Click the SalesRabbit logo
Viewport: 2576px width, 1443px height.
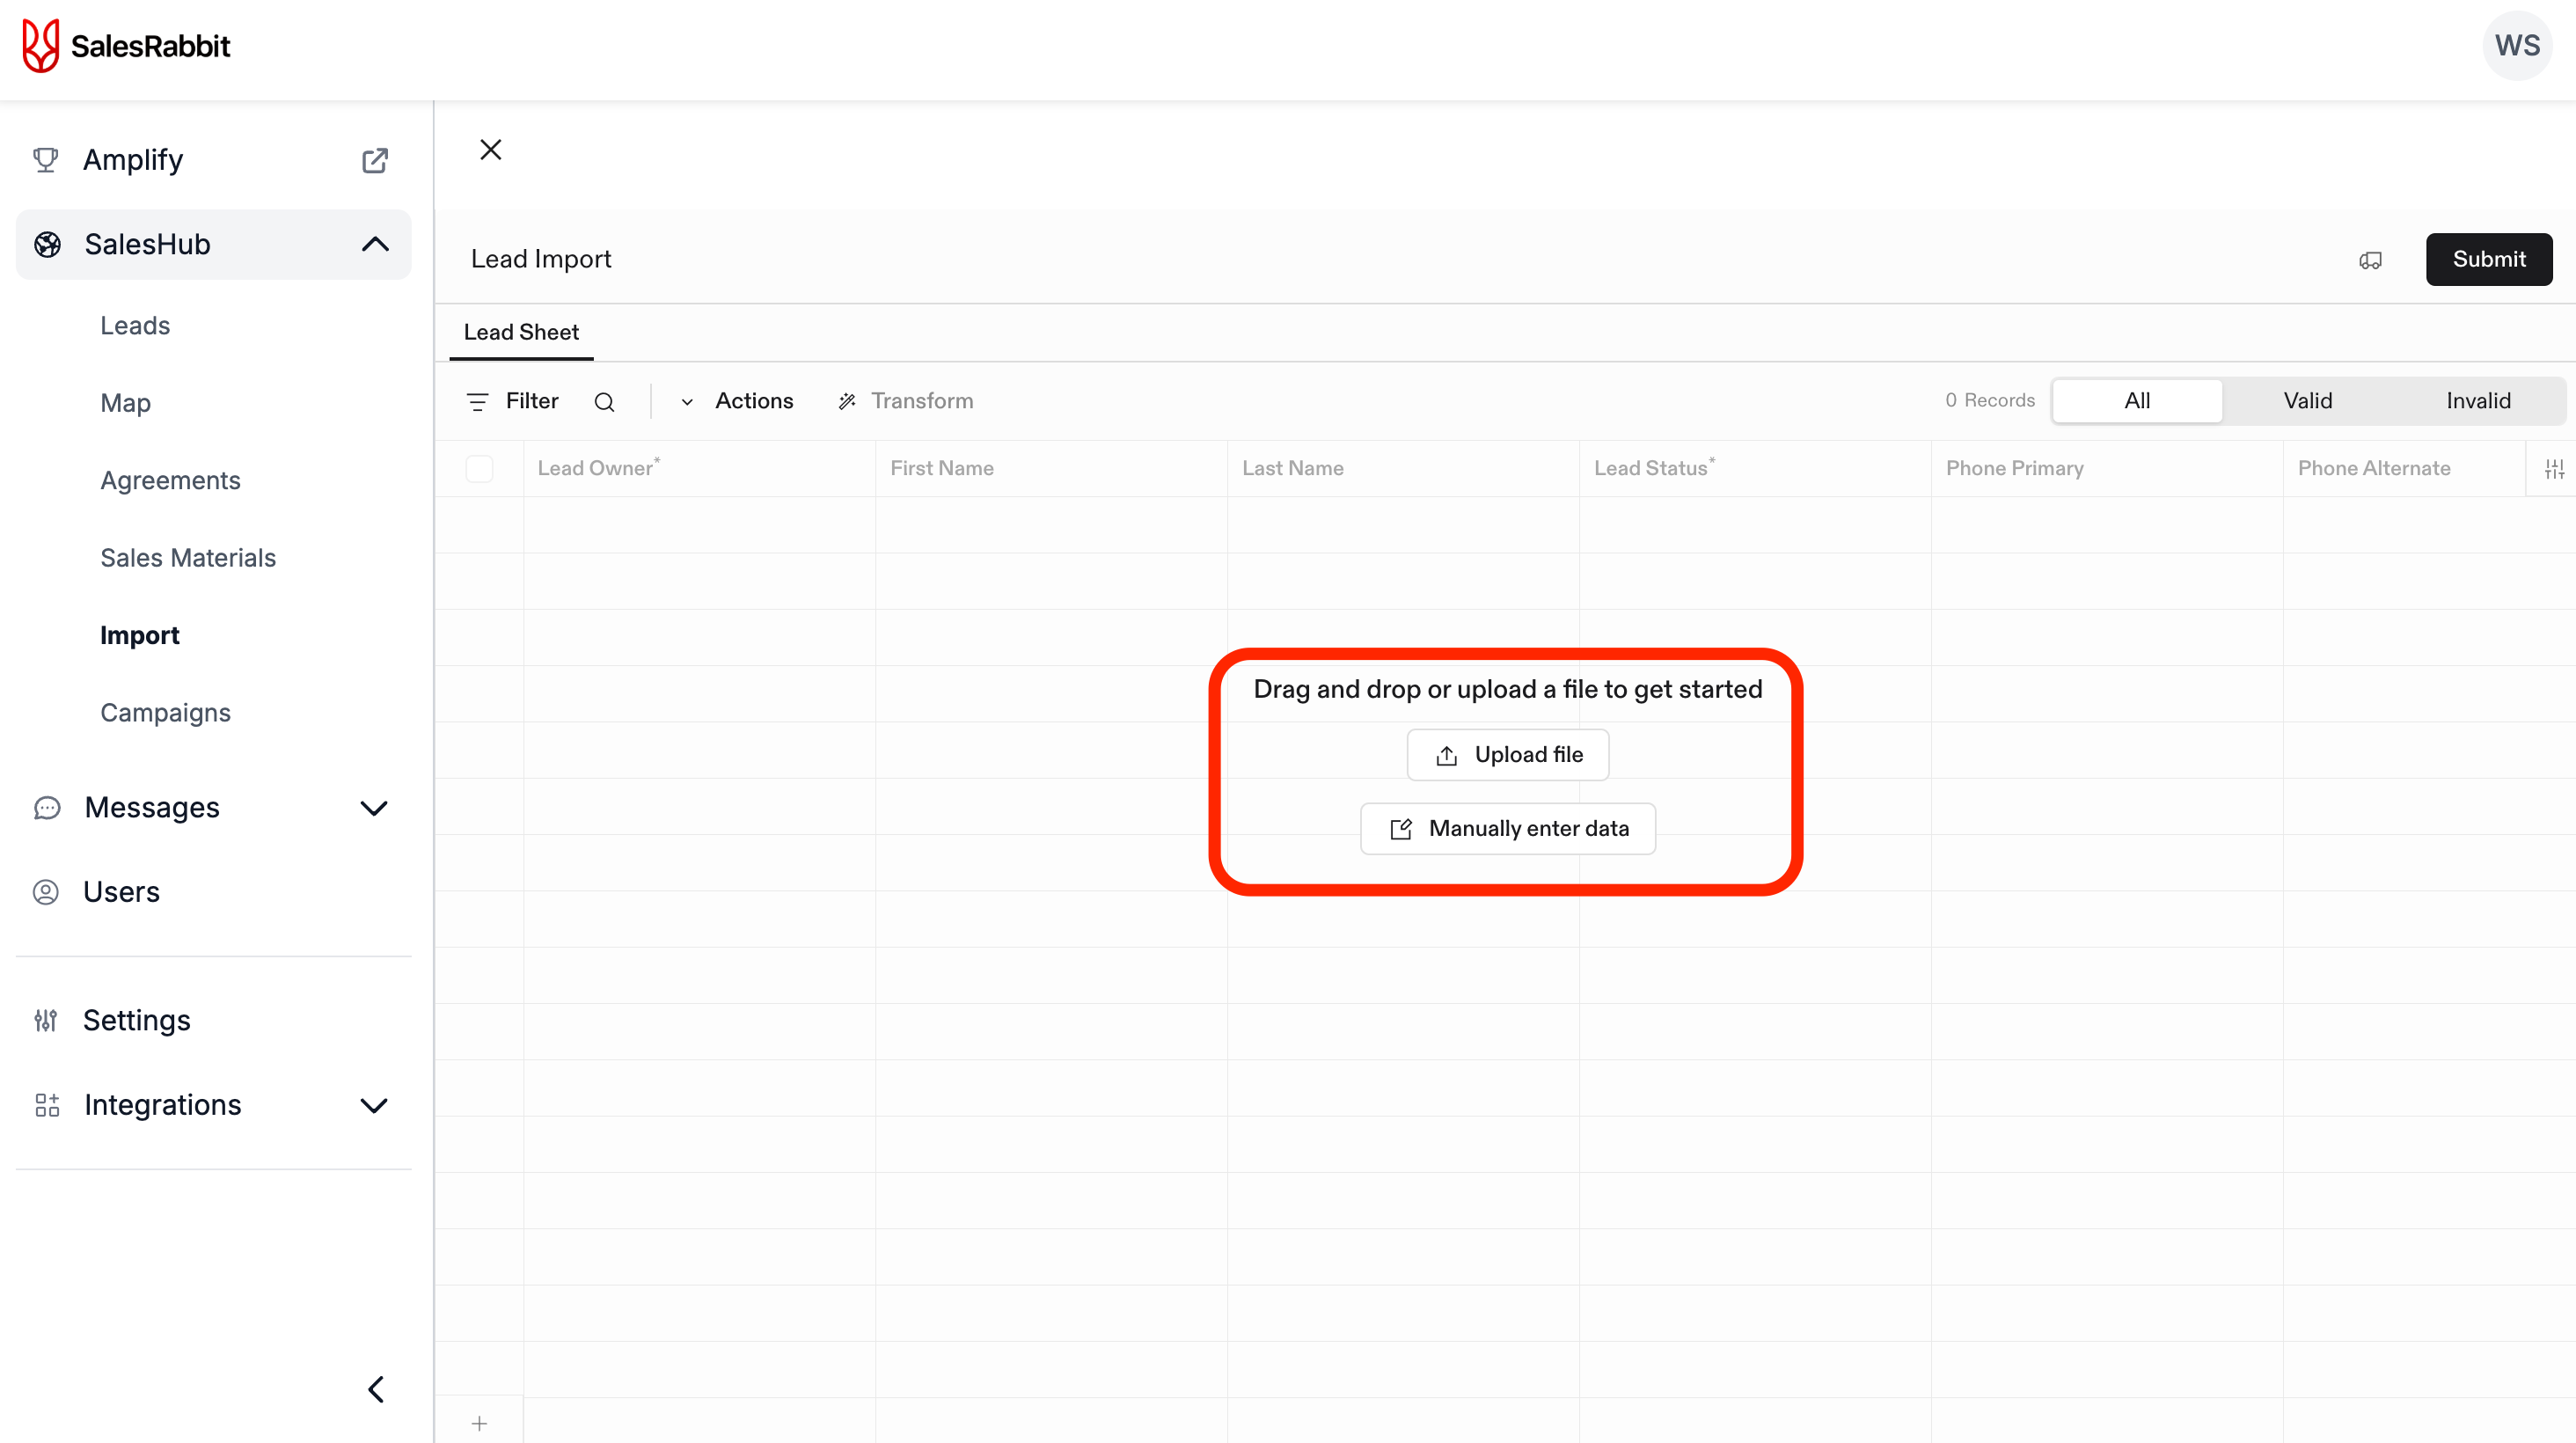point(126,46)
